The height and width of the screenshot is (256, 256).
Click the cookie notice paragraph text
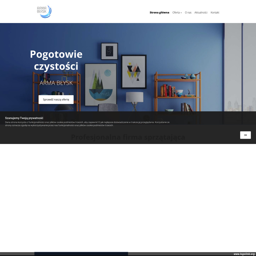point(87,124)
